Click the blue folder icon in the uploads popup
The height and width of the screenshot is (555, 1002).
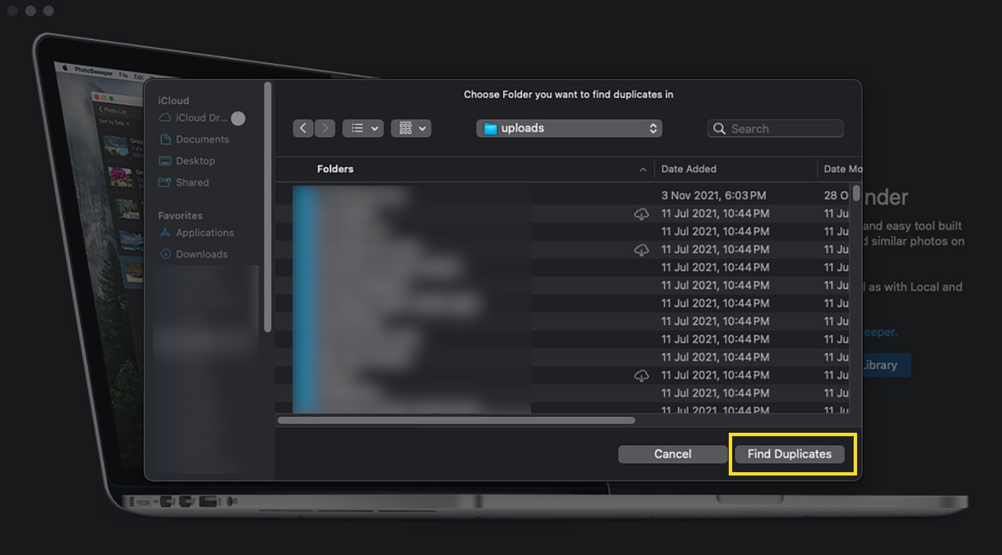coord(490,128)
